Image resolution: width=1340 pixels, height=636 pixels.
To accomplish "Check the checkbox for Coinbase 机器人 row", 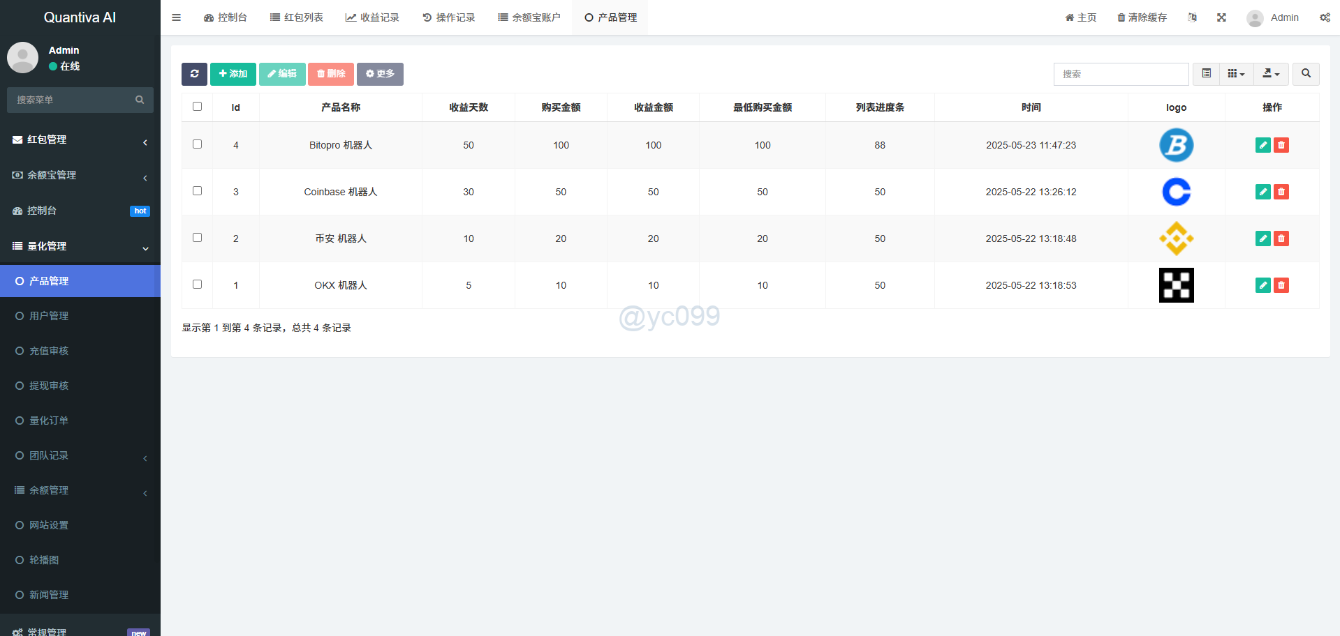I will coord(197,191).
